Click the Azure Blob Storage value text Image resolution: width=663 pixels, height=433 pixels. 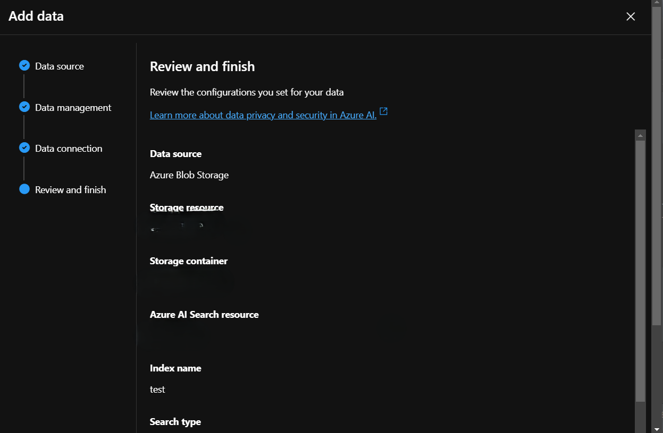coord(189,175)
